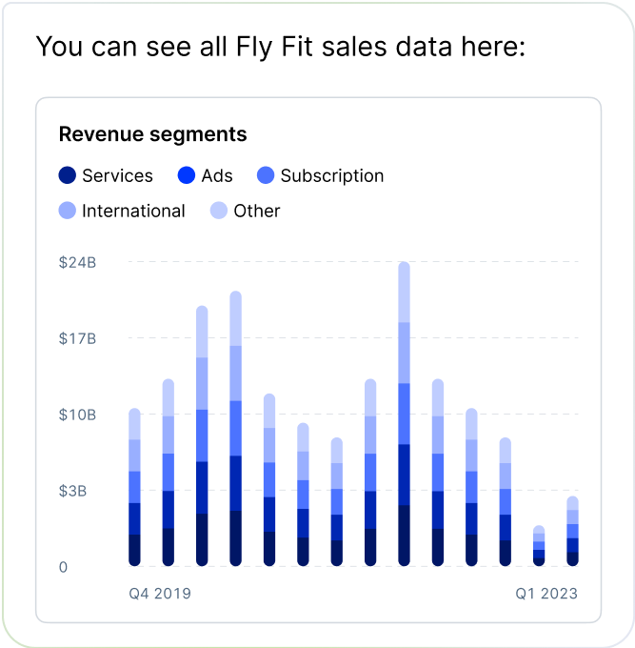Click the first bar above Q4 2019

click(134, 486)
